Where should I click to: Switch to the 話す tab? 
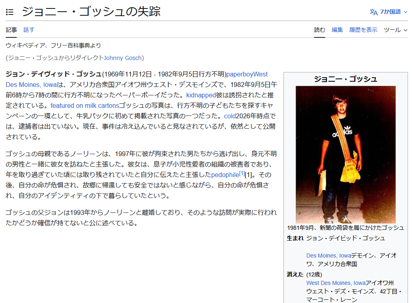(x=29, y=30)
